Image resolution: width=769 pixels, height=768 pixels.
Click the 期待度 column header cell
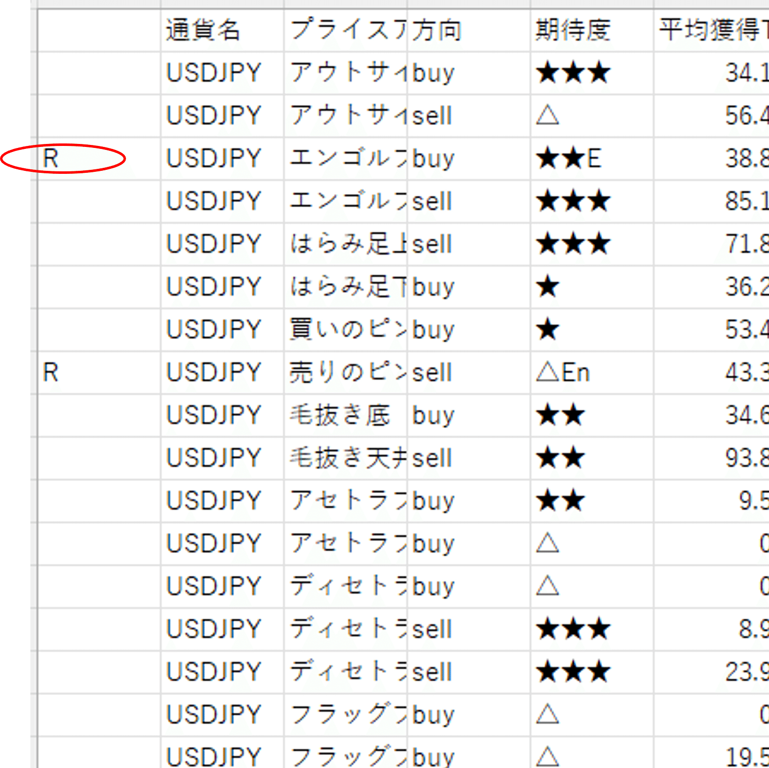pos(592,30)
